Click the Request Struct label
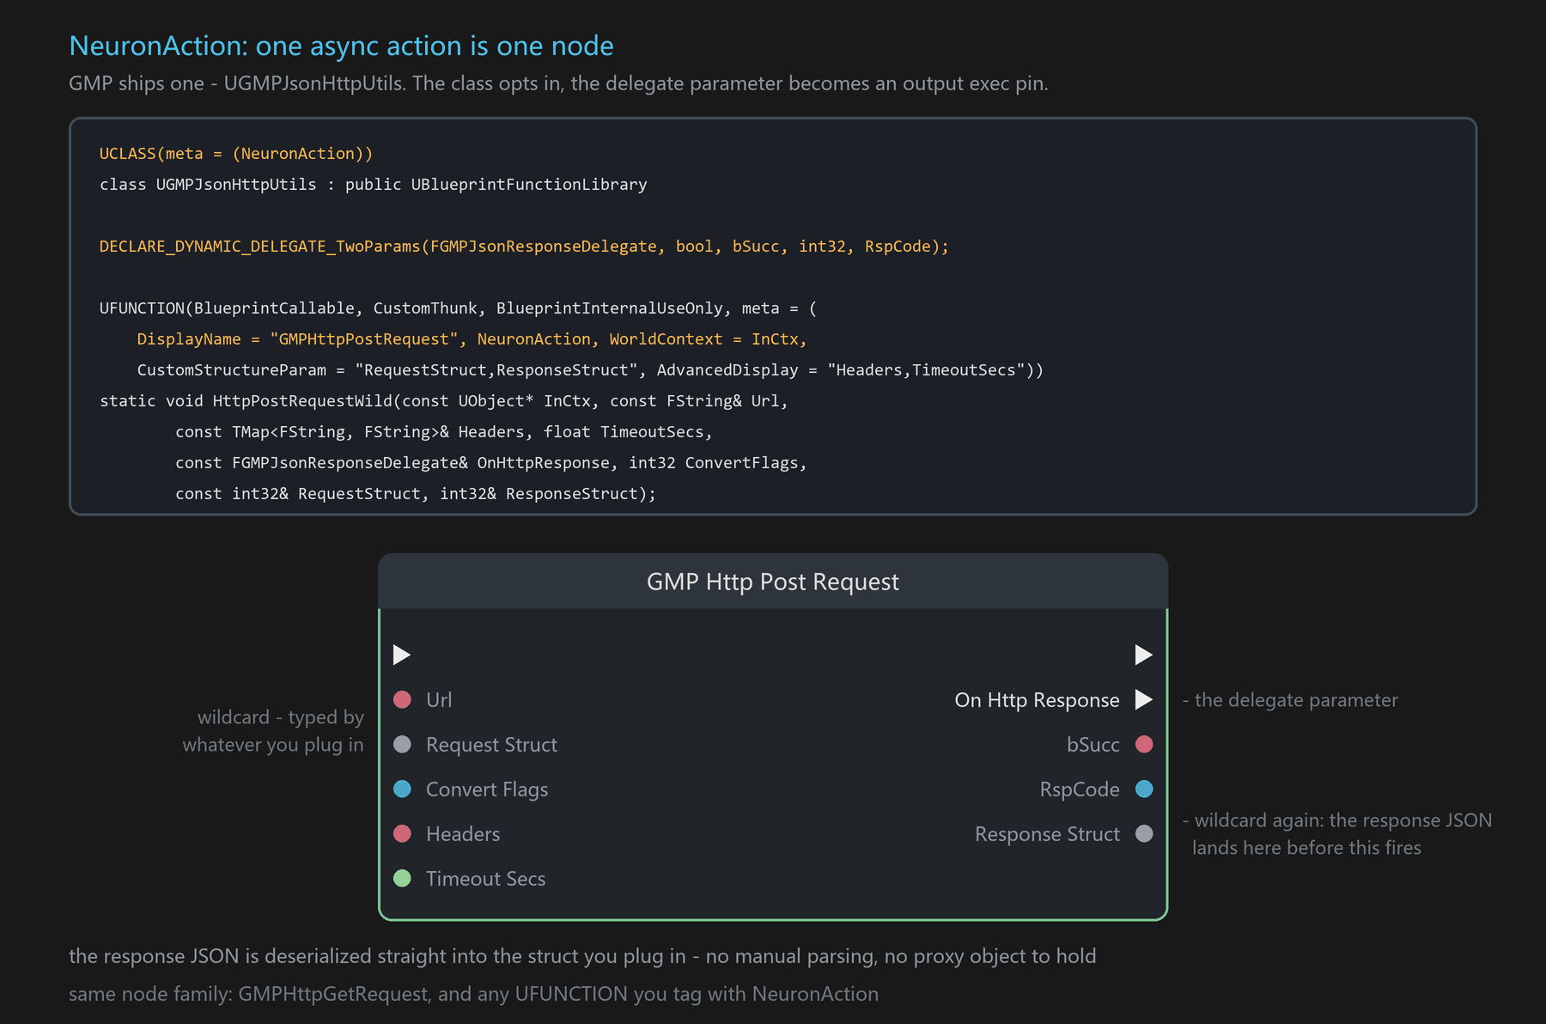The width and height of the screenshot is (1546, 1024). [x=491, y=745]
